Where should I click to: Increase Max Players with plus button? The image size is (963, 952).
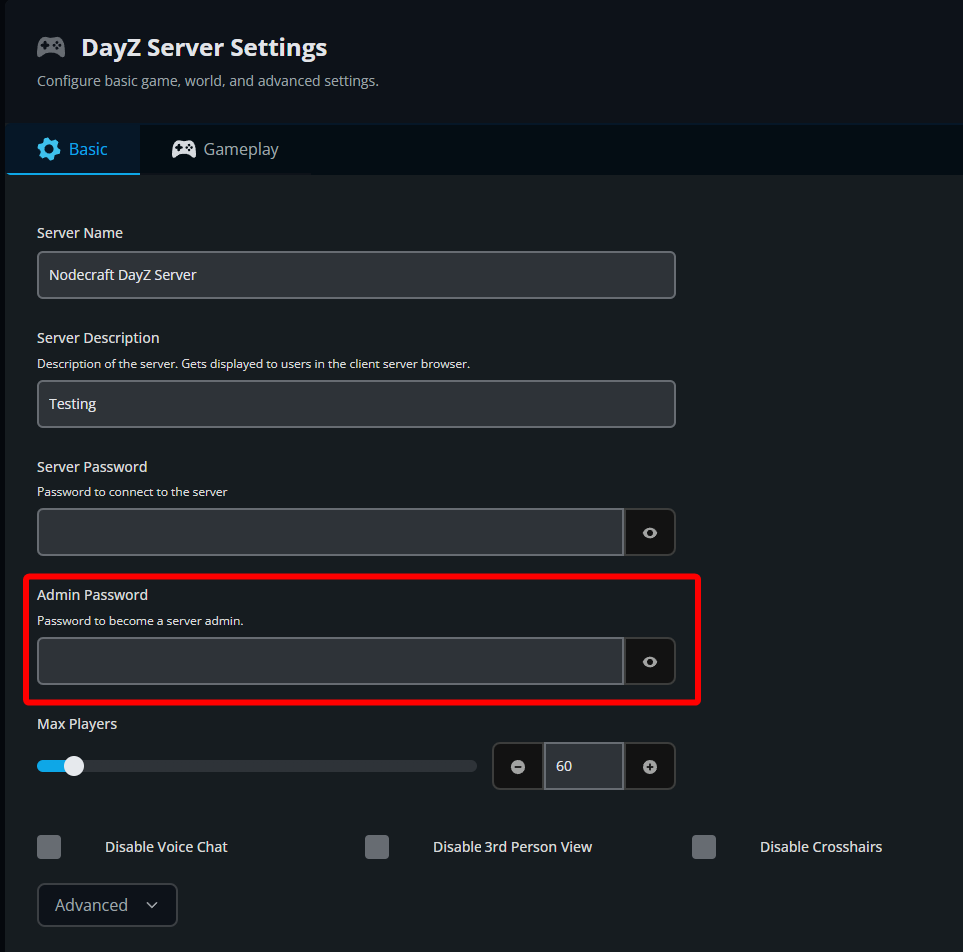(x=649, y=766)
